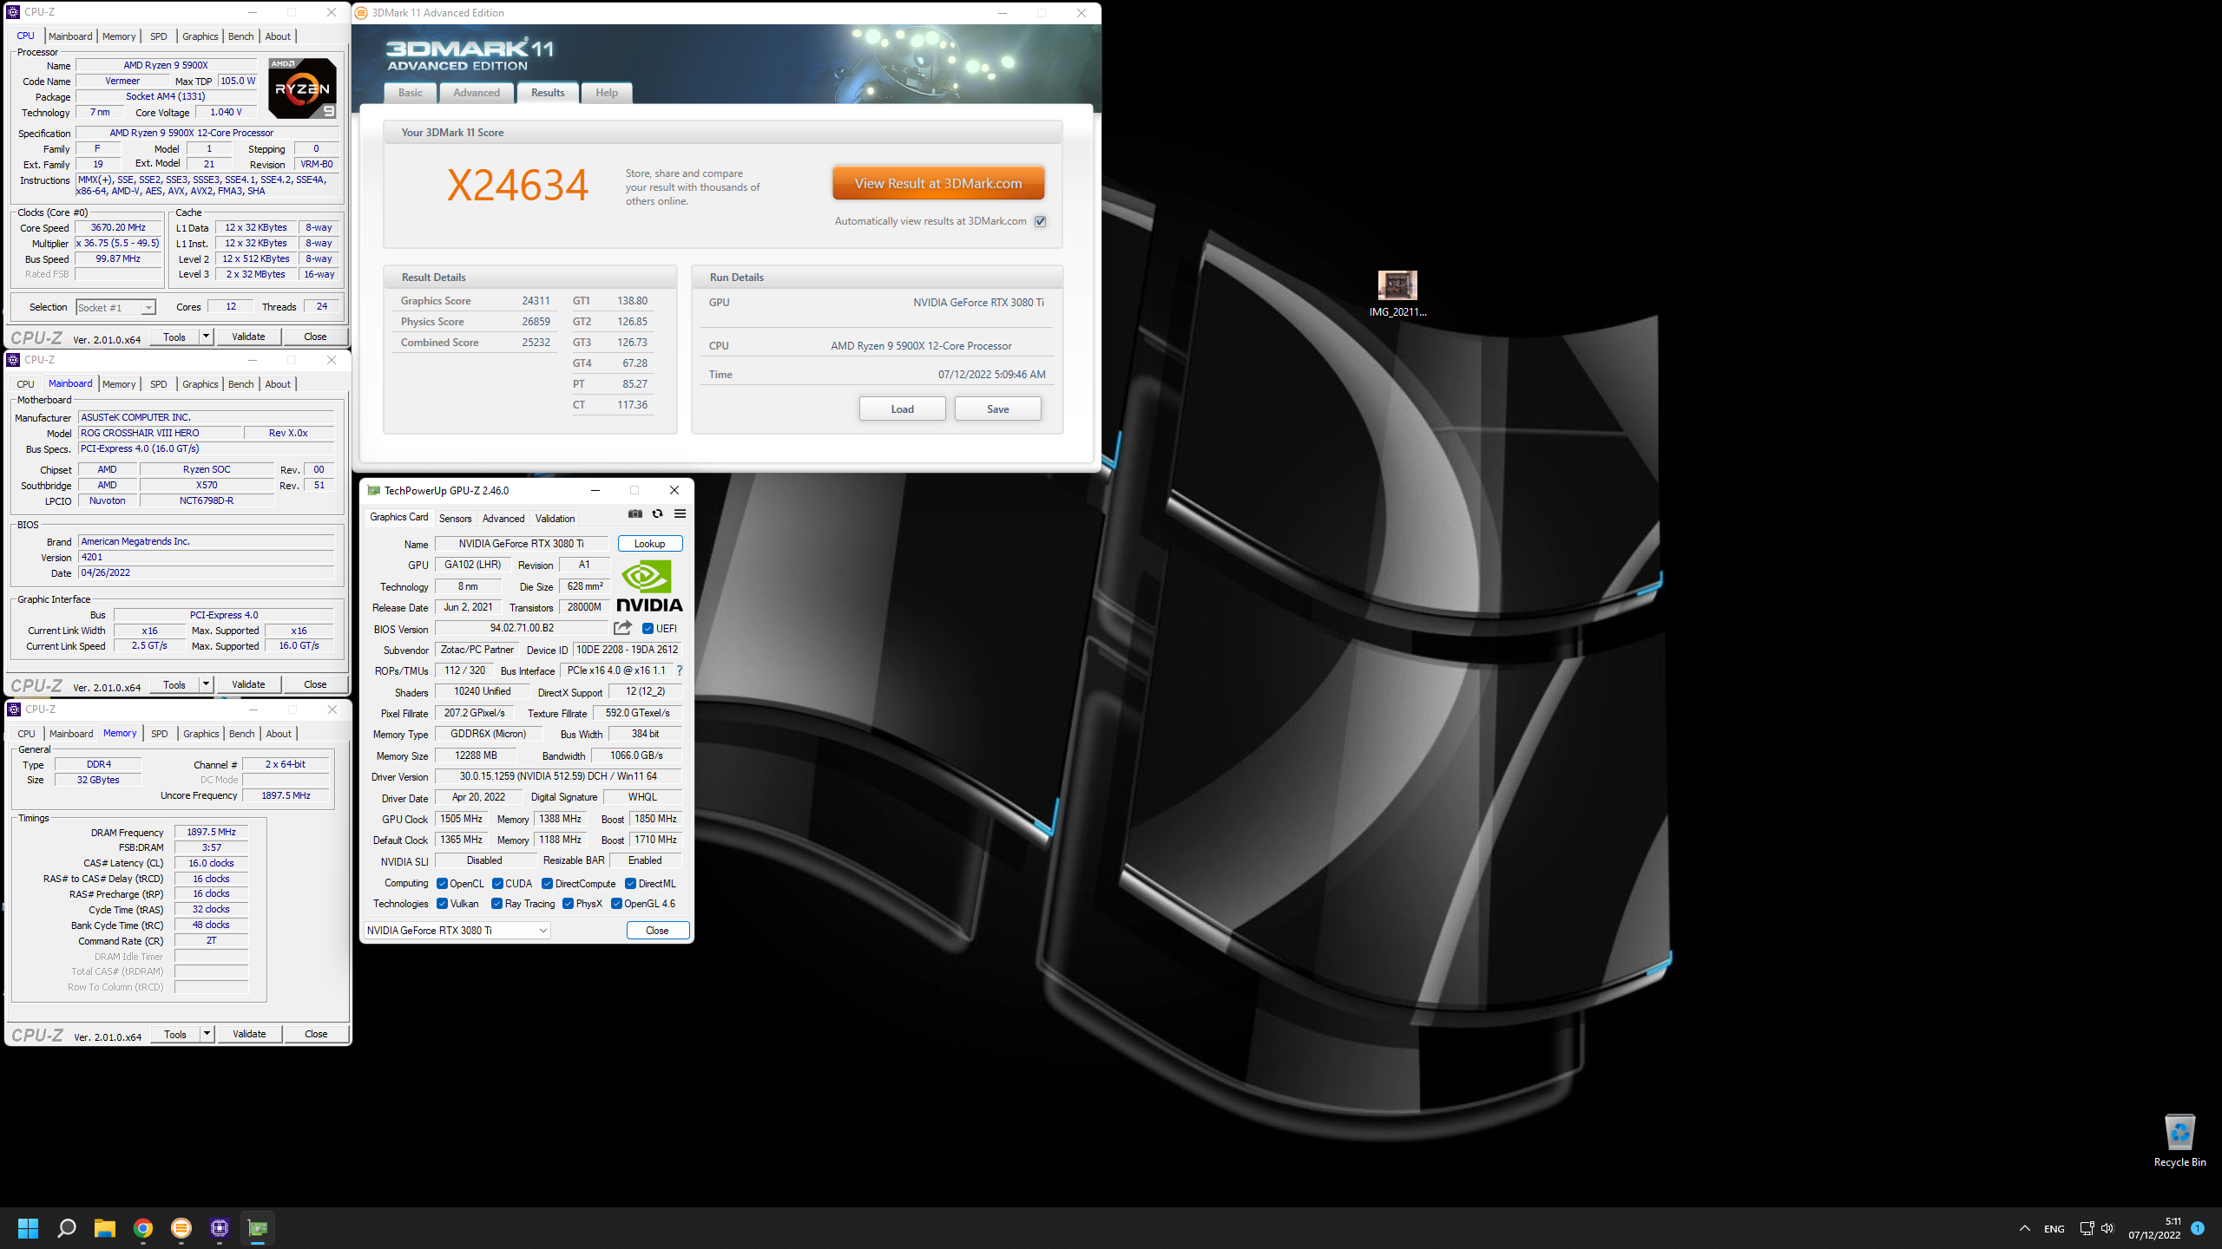
Task: Toggle Vulkan checkbox
Action: pyautogui.click(x=443, y=904)
